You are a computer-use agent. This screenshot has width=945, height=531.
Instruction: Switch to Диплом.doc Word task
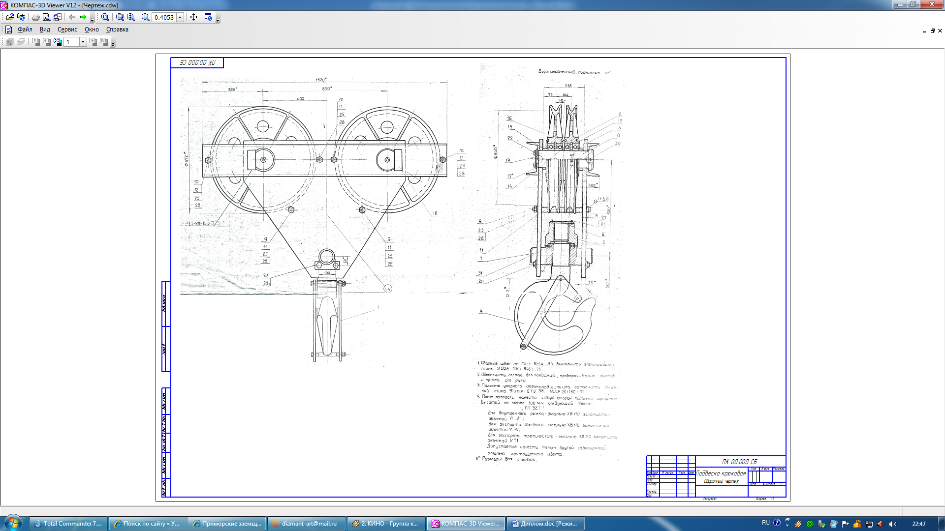(x=545, y=524)
